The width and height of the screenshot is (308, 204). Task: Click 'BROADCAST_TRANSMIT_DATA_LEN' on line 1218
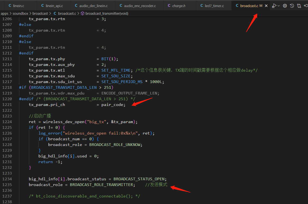click(64, 87)
